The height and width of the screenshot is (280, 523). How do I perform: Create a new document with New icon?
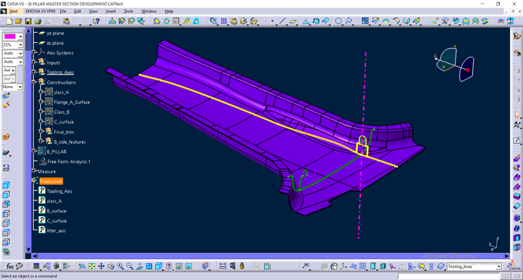coord(8,22)
